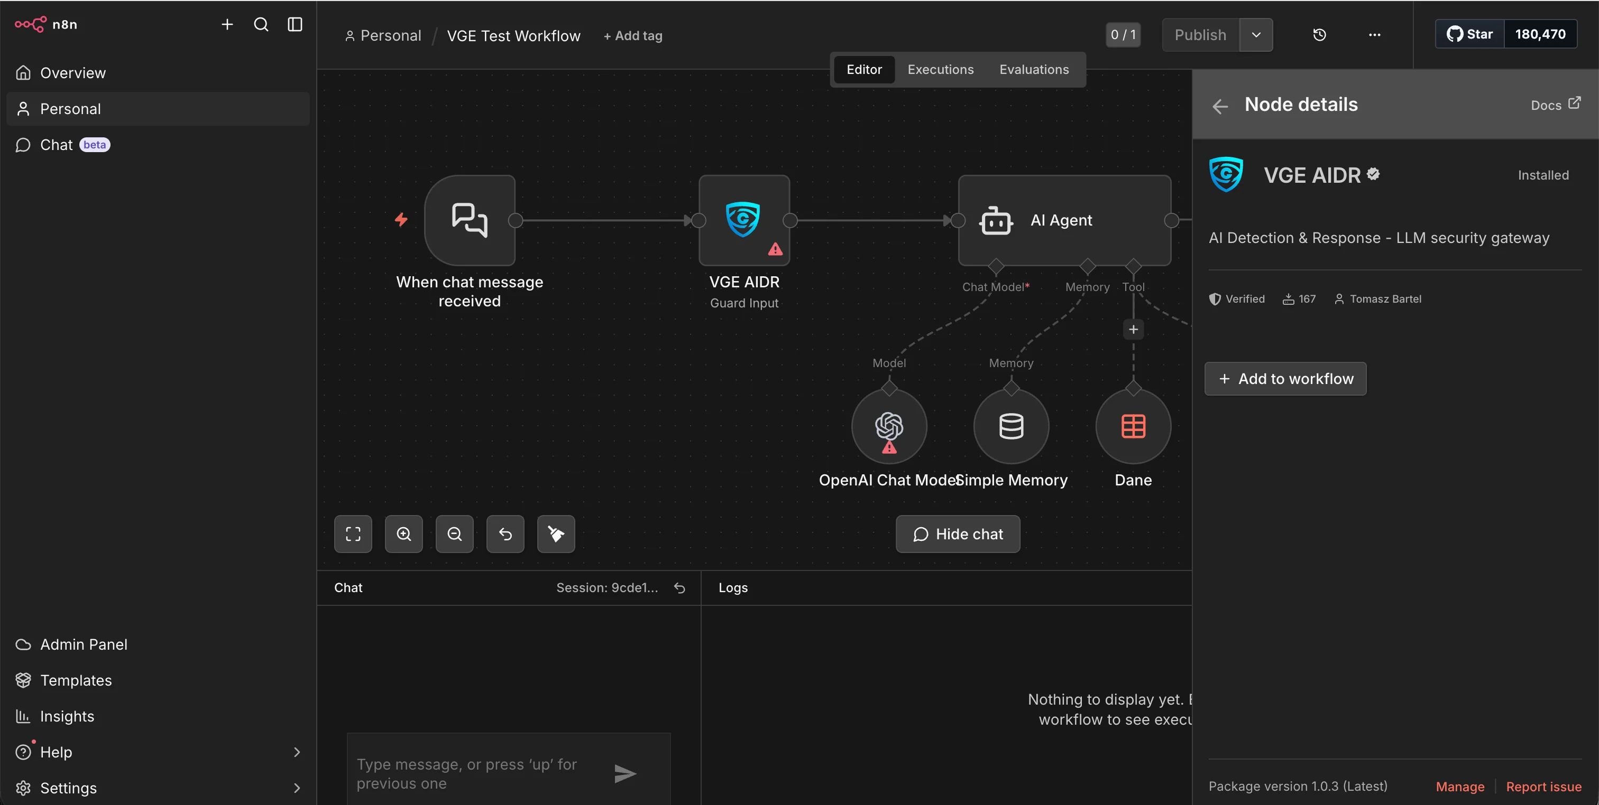Open the three-dot workflow options menu
Screen dimensions: 1599x805
click(x=1375, y=35)
